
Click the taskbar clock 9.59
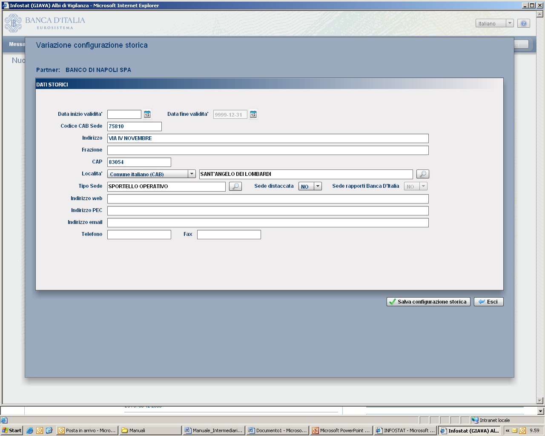pyautogui.click(x=534, y=430)
